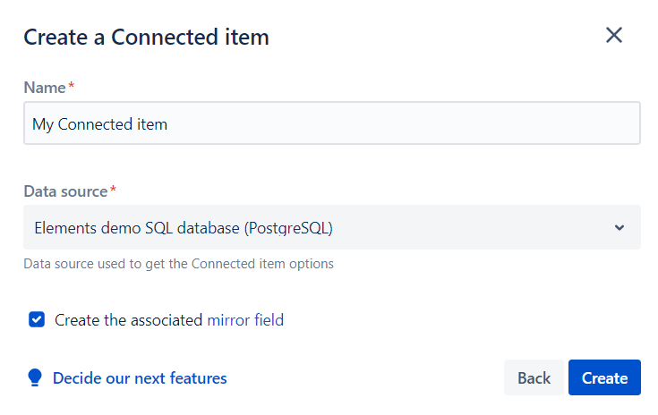Click the 'Data source used to get' helper text
Viewport: 658px width, 415px height.
pyautogui.click(x=178, y=264)
